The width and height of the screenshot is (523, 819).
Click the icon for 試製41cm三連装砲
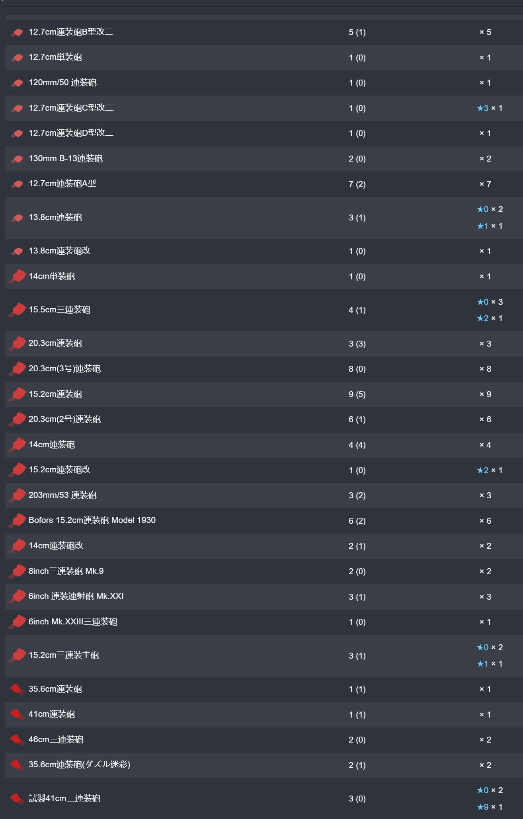pos(17,799)
